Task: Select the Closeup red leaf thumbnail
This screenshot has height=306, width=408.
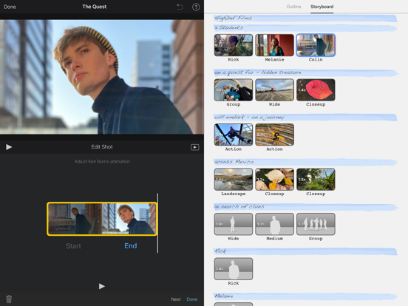Action: 316,90
